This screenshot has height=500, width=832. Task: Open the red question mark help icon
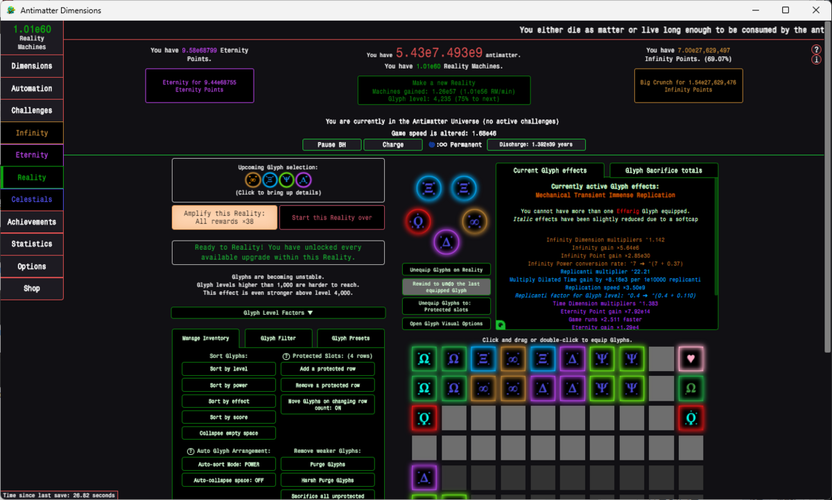pos(817,50)
